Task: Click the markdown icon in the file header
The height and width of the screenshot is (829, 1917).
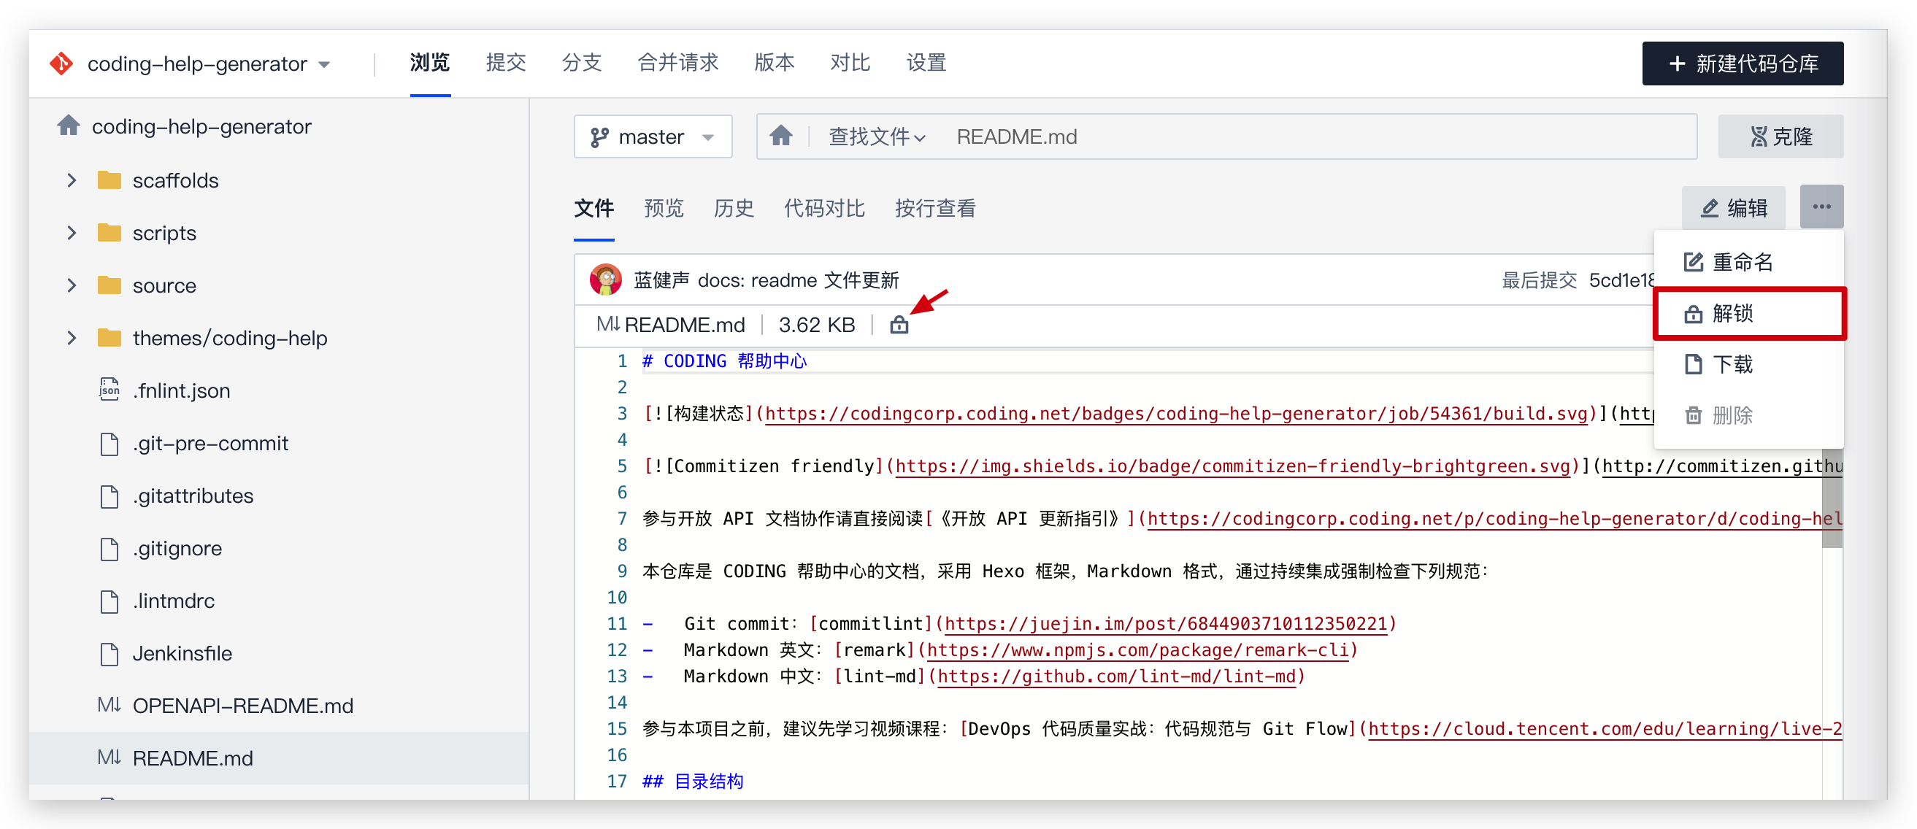Action: (x=608, y=325)
